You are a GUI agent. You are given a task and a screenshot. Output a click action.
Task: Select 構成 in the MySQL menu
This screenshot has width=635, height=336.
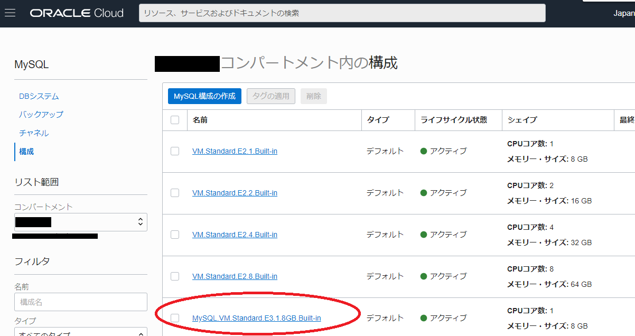[x=26, y=151]
